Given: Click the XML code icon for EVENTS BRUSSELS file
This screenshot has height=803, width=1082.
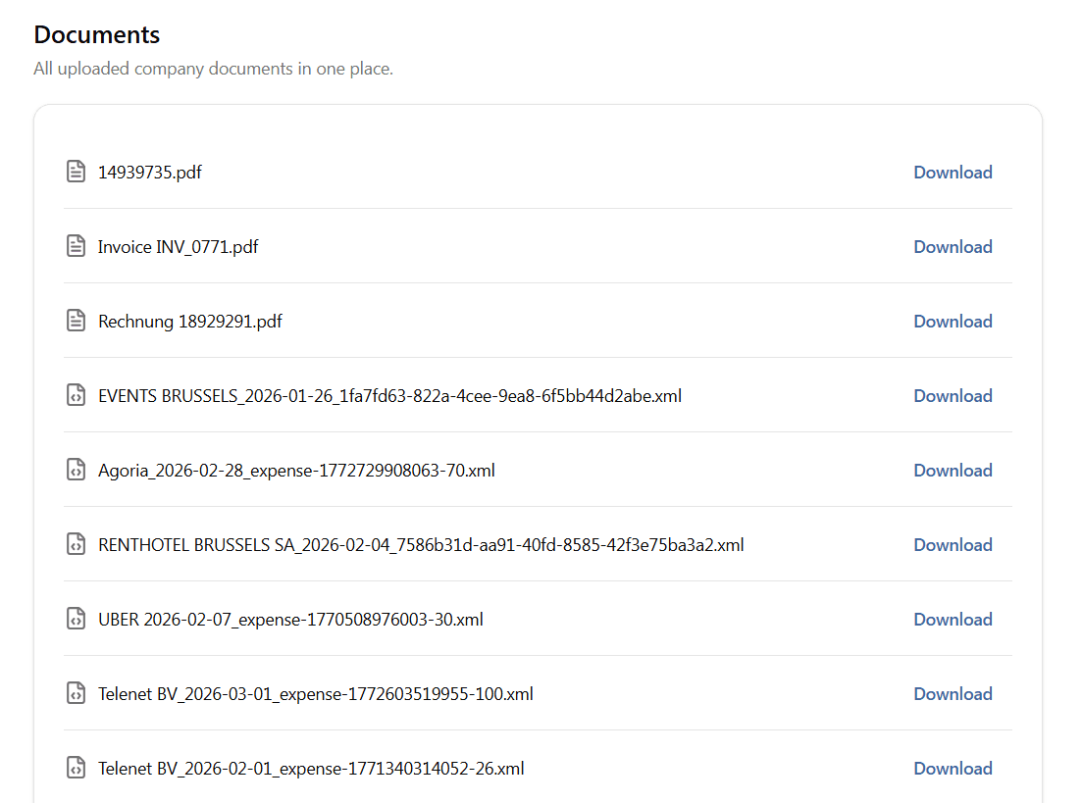Looking at the screenshot, I should [x=76, y=395].
